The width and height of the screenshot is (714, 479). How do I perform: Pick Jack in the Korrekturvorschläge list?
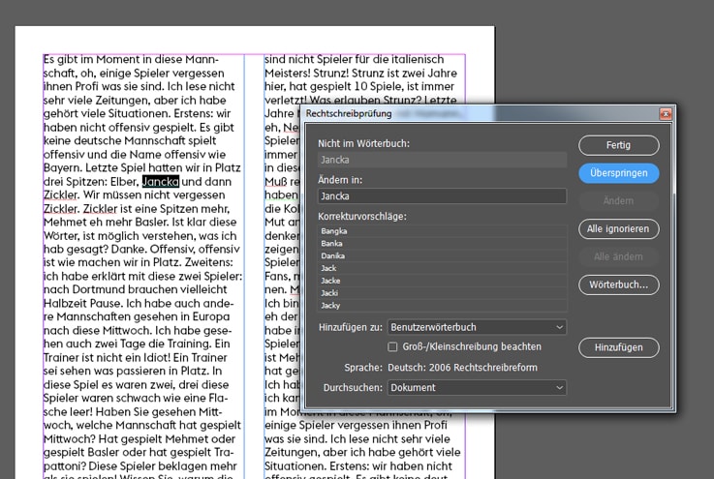(442, 267)
